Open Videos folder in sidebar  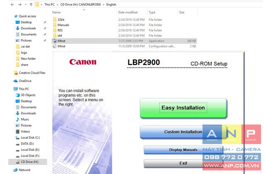coord(23,132)
